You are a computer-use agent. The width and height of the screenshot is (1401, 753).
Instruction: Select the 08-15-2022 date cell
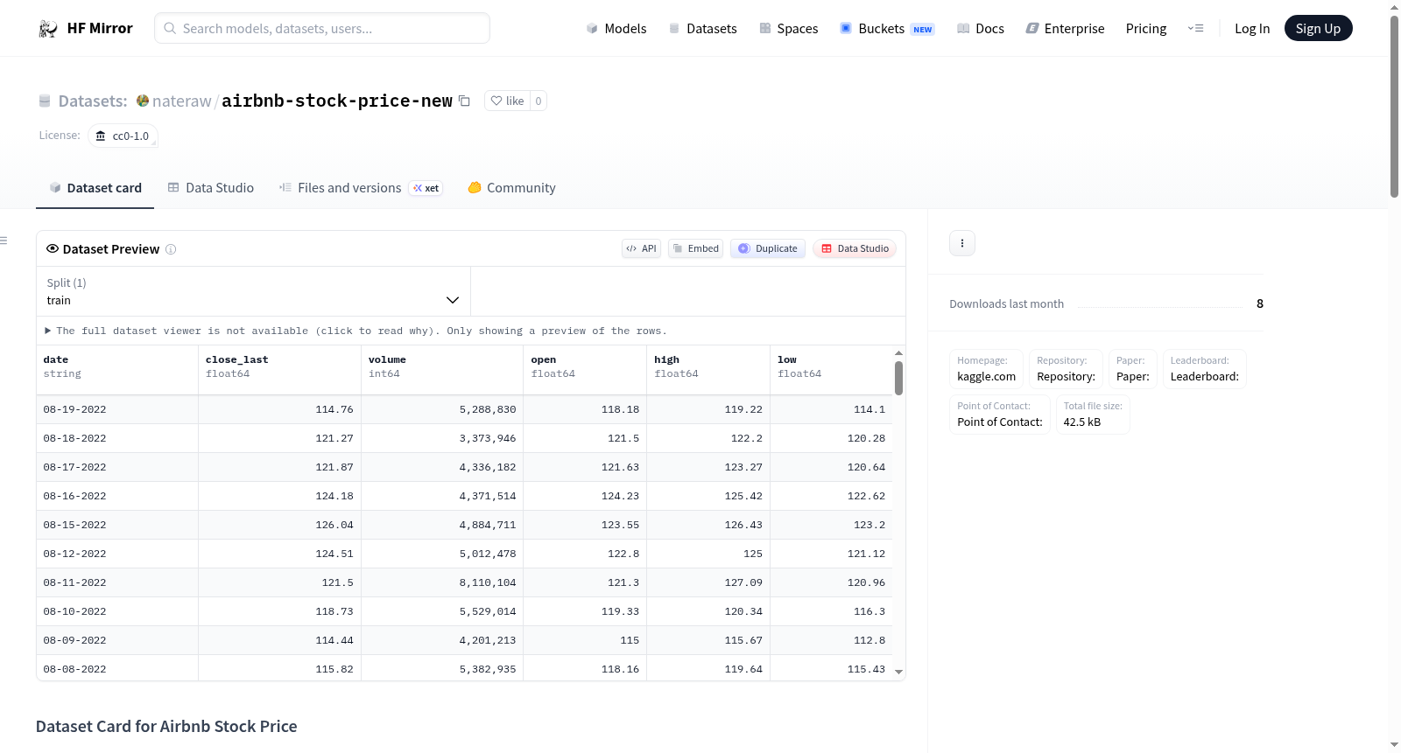click(117, 525)
